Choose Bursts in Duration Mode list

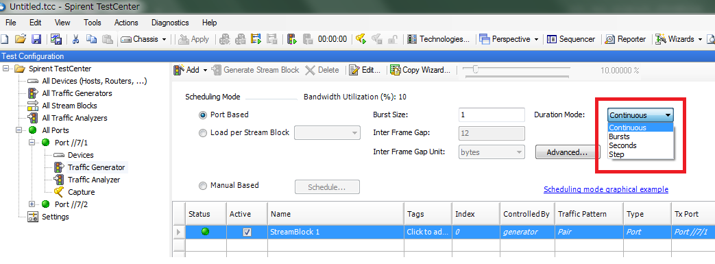coord(641,136)
